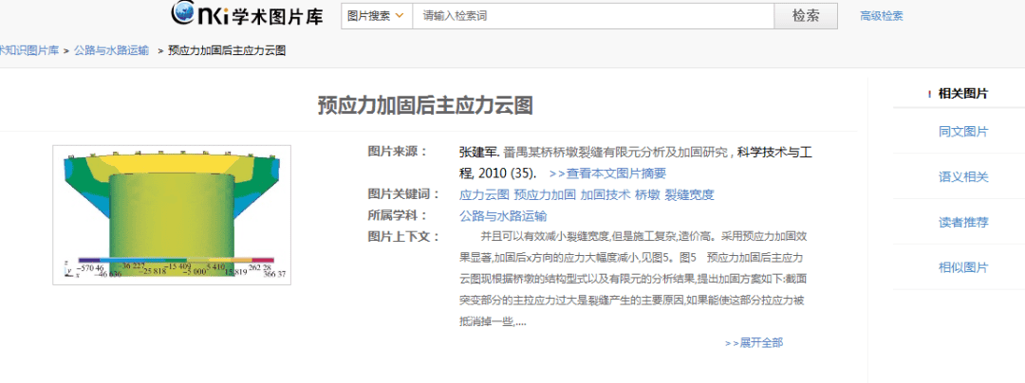Screen dimensions: 1025x383
Task: Open journal link 科学技术与工程
Action: pyautogui.click(x=635, y=162)
